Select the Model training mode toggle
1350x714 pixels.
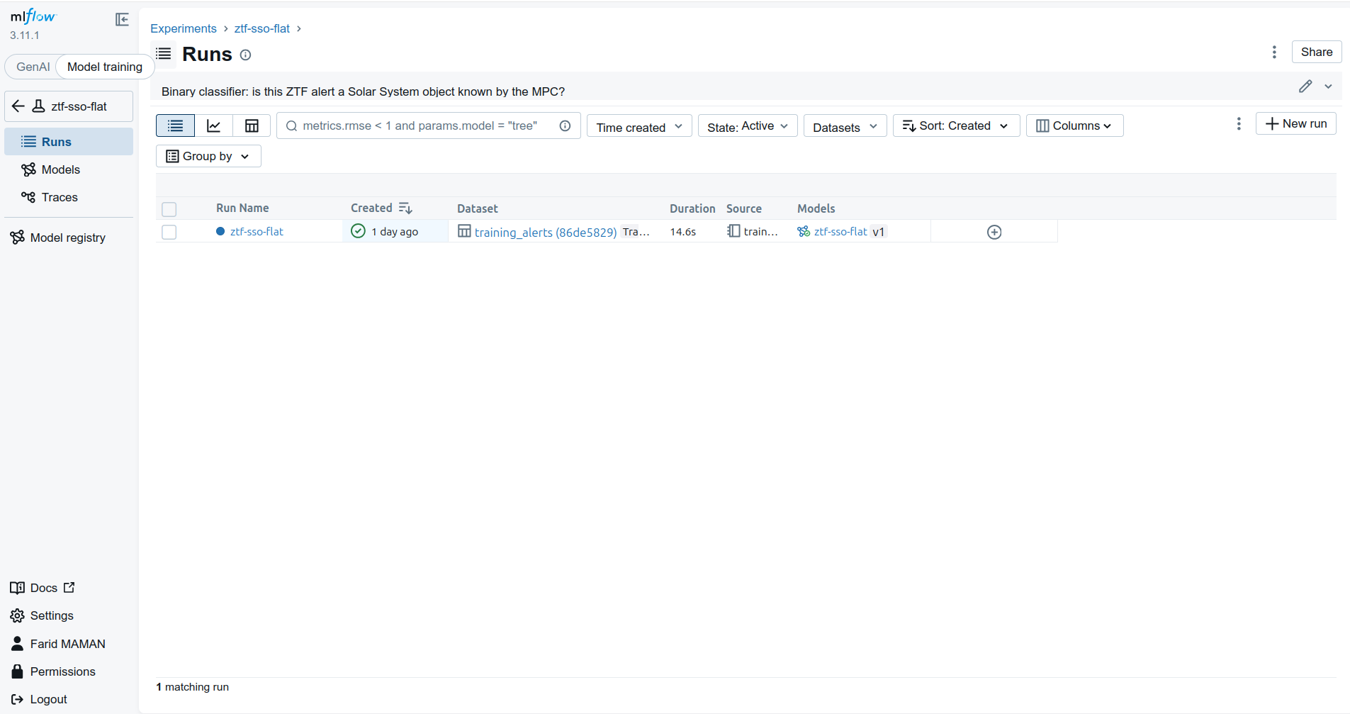coord(105,67)
